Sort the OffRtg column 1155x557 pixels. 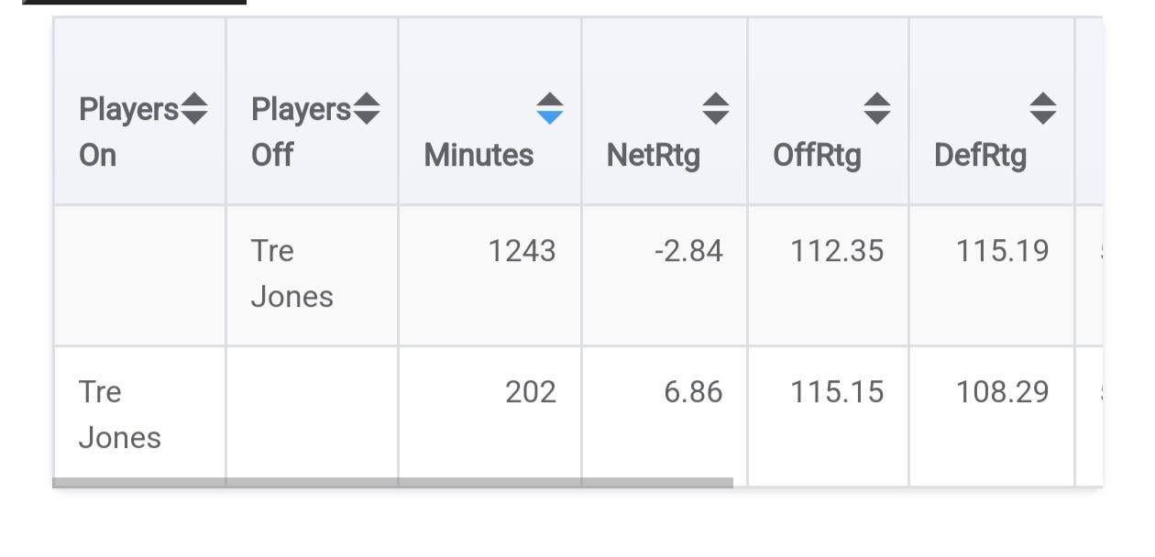click(x=876, y=112)
